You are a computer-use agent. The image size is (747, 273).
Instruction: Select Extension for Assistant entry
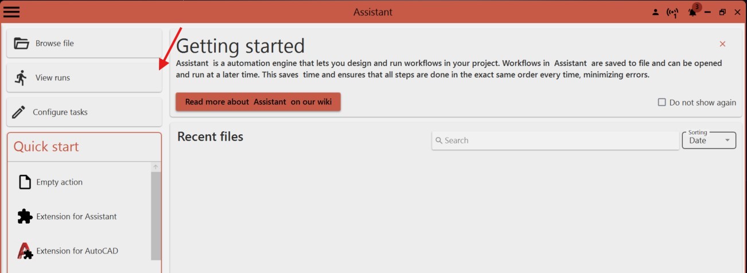pyautogui.click(x=76, y=216)
